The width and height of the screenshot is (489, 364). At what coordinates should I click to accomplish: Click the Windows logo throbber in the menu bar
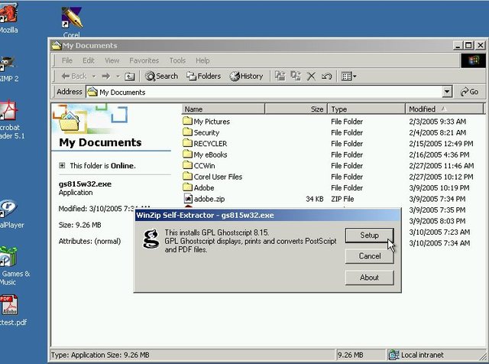[473, 60]
